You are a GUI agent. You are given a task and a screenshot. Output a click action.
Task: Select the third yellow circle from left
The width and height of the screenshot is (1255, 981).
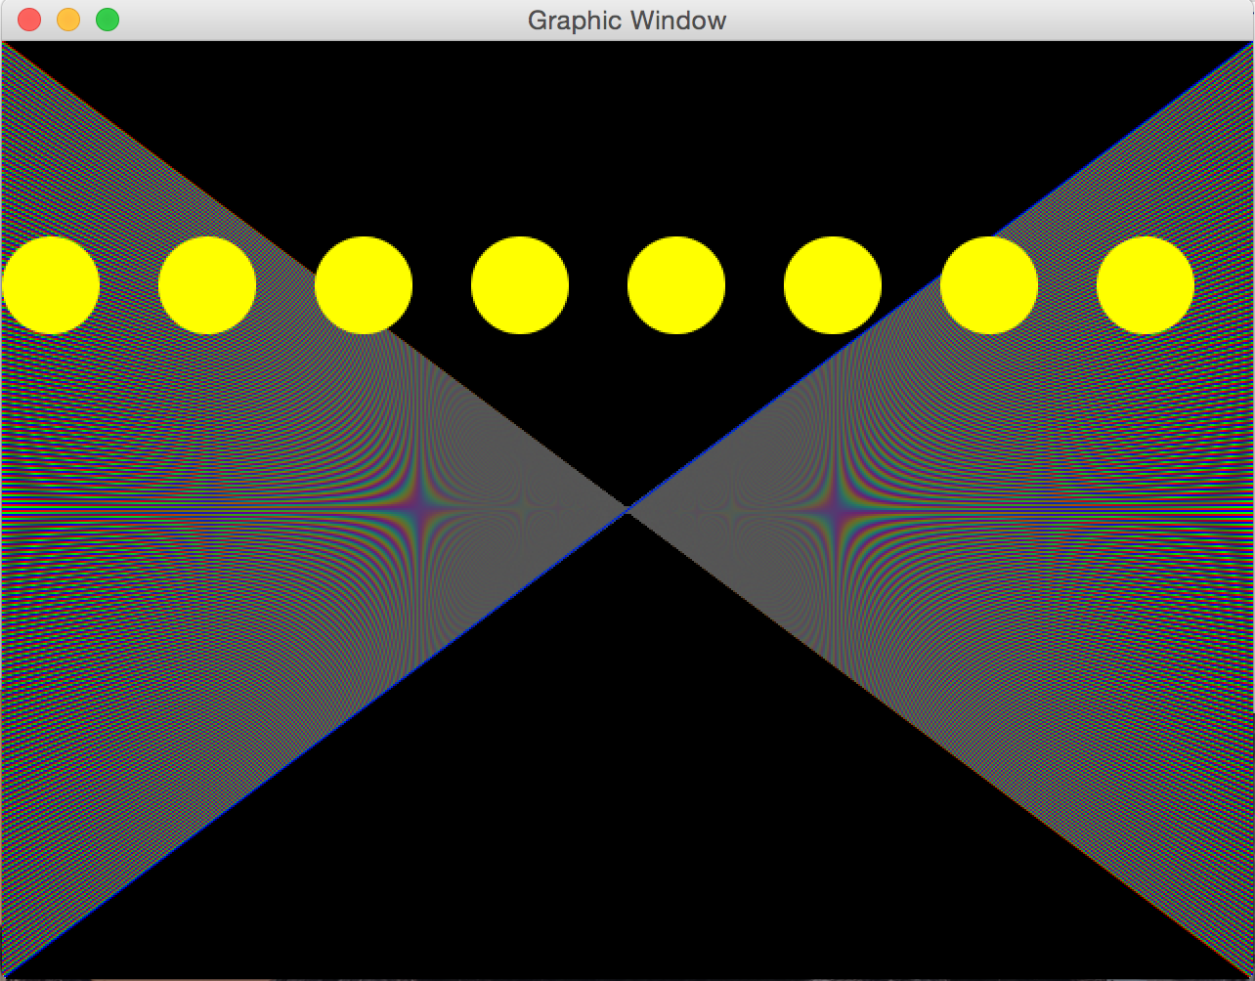(x=364, y=285)
